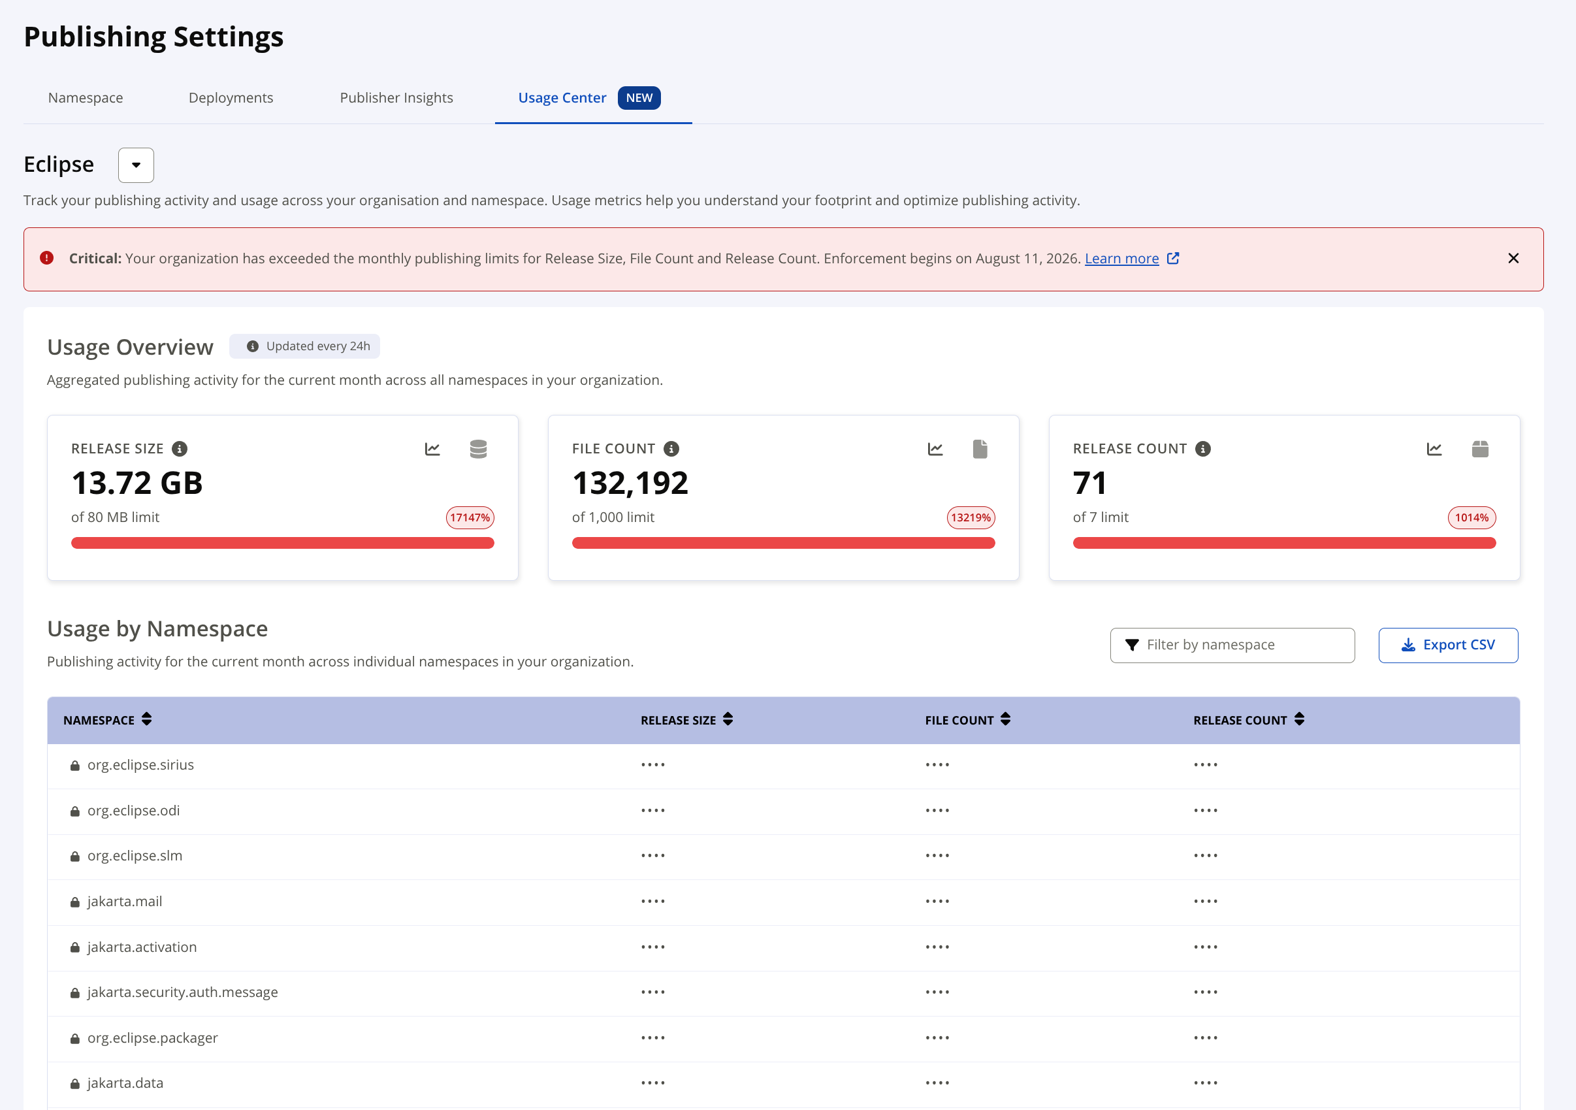Follow the Learn more link

(1121, 259)
